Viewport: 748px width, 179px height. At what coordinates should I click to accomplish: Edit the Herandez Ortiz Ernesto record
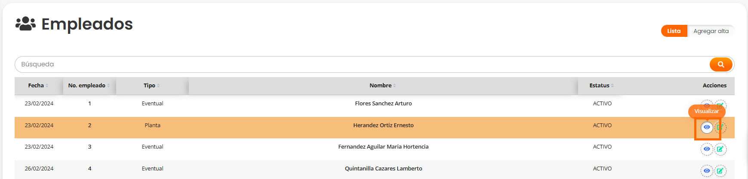tap(720, 127)
